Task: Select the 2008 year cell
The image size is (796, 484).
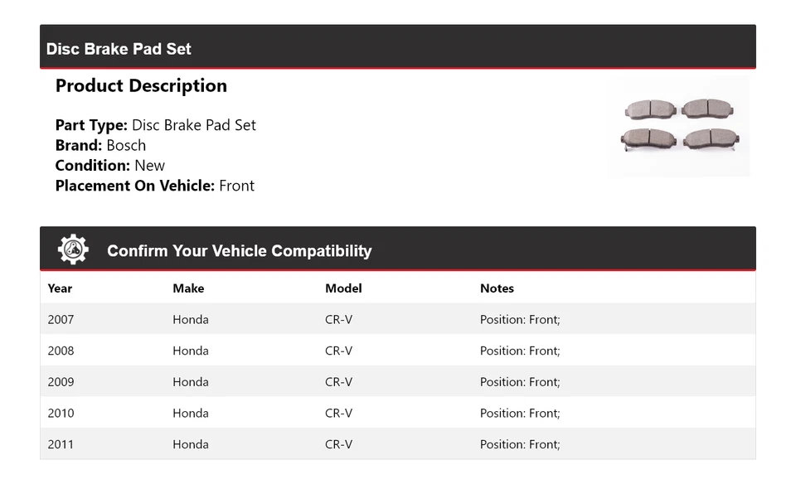Action: click(x=61, y=351)
